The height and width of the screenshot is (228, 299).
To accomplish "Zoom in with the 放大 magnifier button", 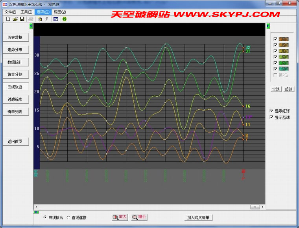I will (120, 217).
